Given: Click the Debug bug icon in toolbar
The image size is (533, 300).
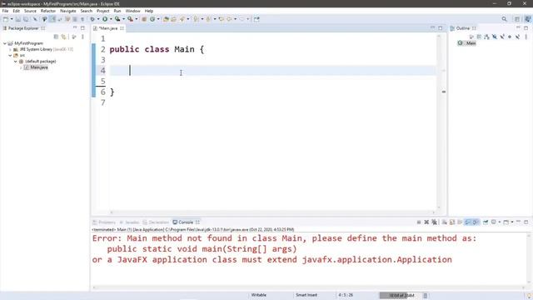Looking at the screenshot, I should (92, 19).
